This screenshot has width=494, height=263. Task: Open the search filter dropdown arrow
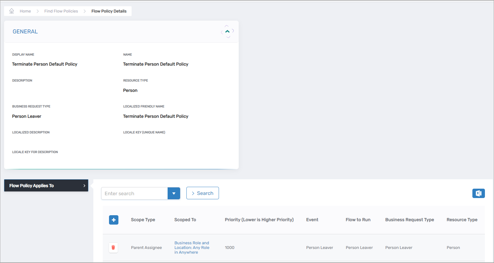(x=174, y=193)
